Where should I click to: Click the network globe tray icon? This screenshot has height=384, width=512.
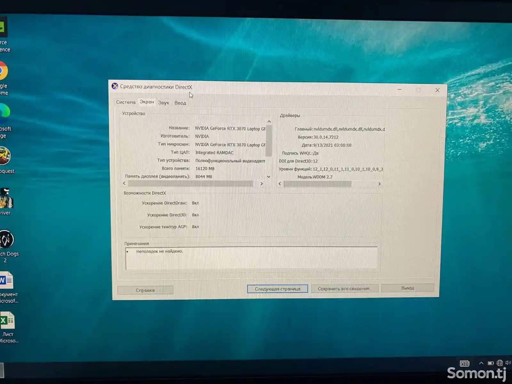click(500, 363)
